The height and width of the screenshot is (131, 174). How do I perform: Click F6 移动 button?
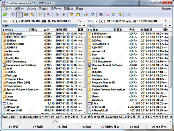[x=86, y=127]
